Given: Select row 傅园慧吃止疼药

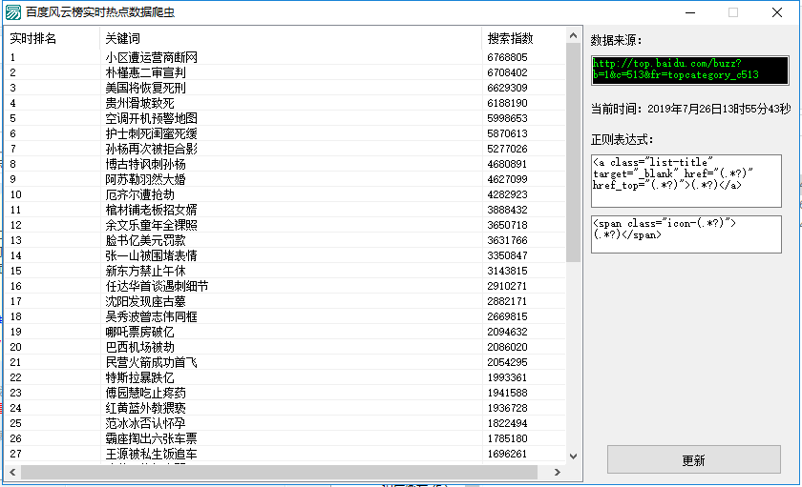Looking at the screenshot, I should 285,393.
